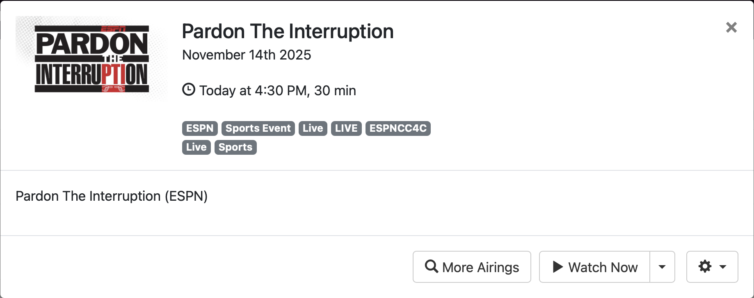Click the Pardon The Interruption poster thumbnail

point(91,58)
